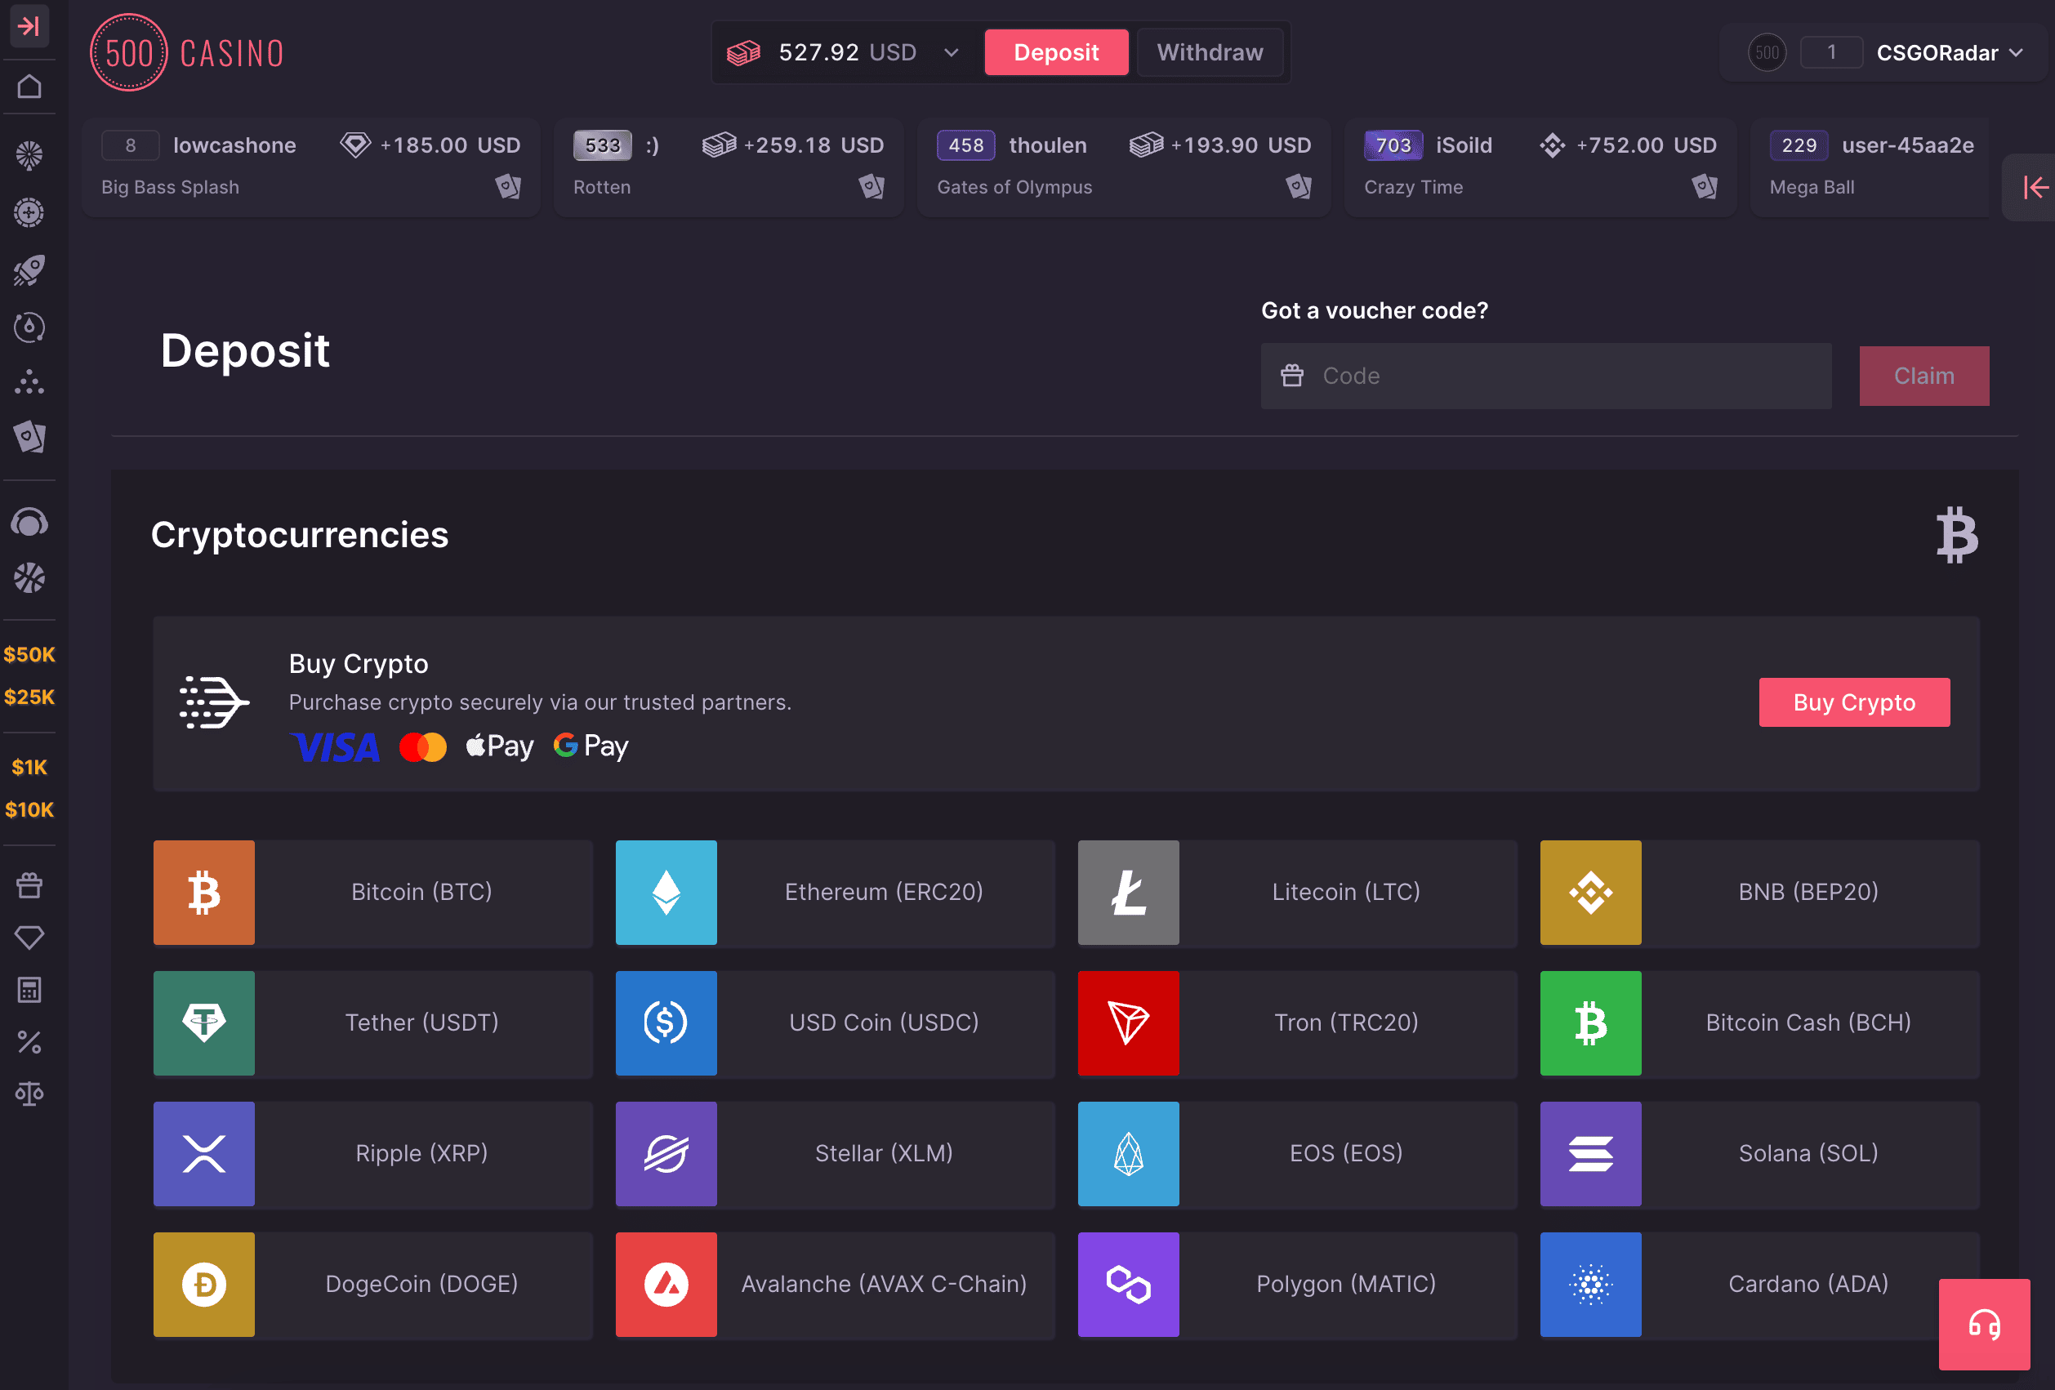The width and height of the screenshot is (2055, 1390).
Task: Open the gift box rewards icon in sidebar
Action: [29, 885]
